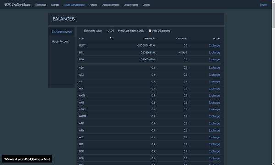Click the Estimated Value USDT label

[99, 31]
